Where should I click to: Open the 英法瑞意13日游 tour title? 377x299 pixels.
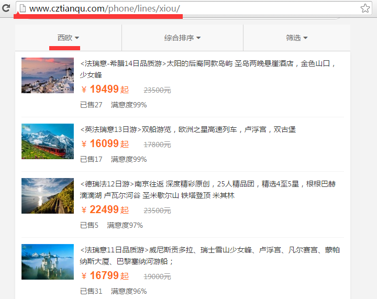188,129
